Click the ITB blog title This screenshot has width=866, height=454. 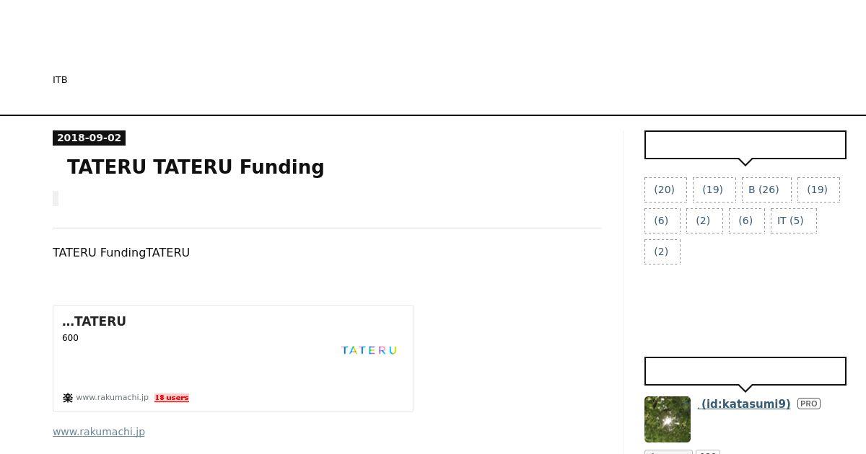coord(60,80)
